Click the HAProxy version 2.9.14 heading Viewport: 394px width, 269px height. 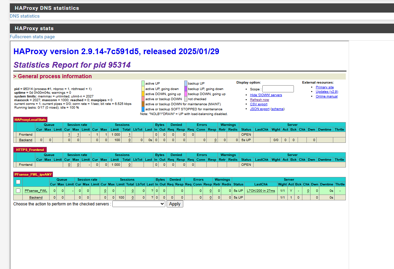click(x=116, y=51)
